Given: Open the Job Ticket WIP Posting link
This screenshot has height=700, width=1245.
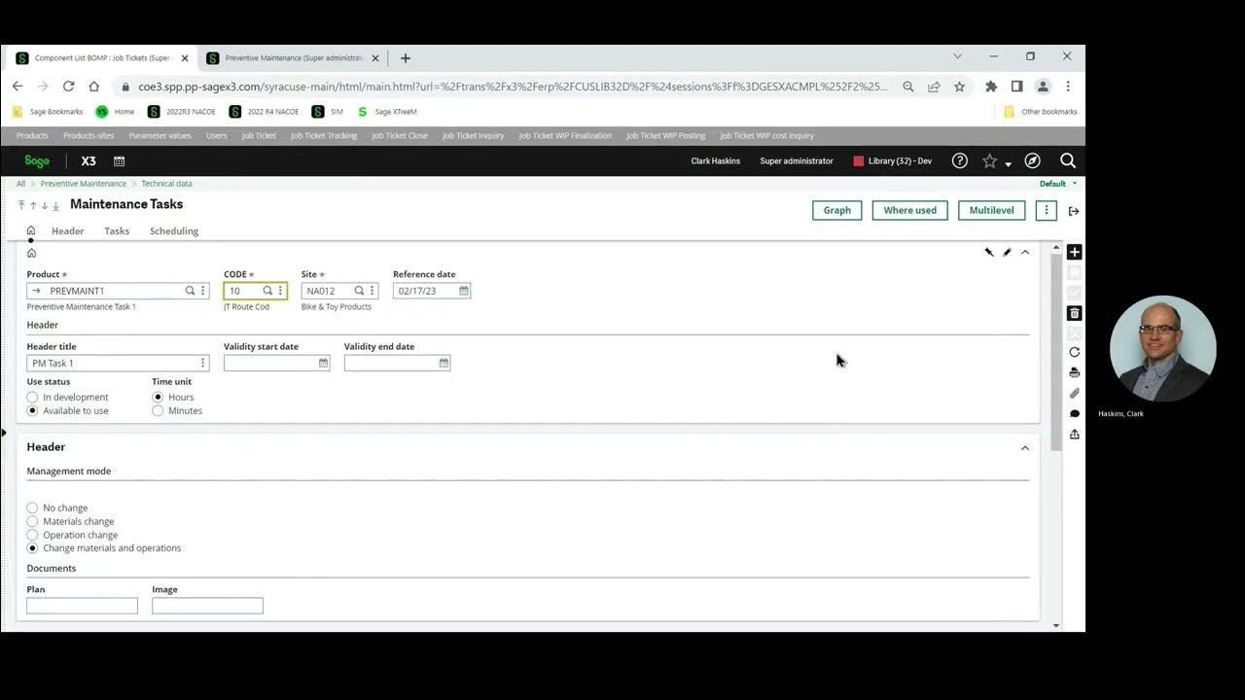Looking at the screenshot, I should [x=666, y=136].
